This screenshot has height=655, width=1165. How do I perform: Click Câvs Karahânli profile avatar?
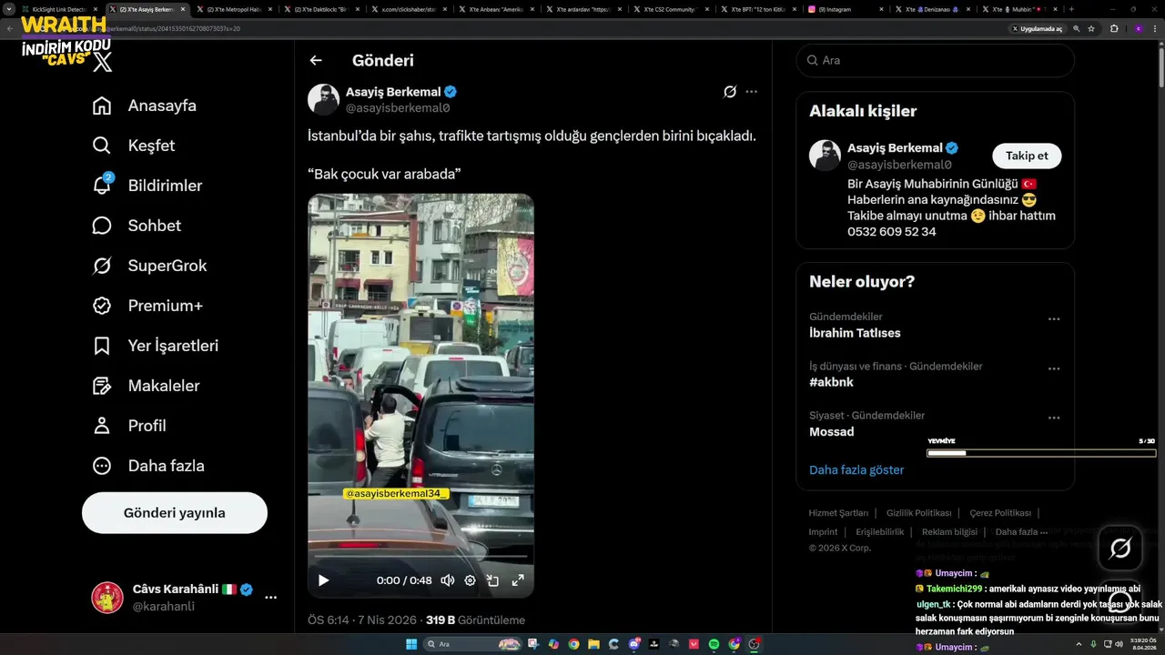click(x=107, y=598)
